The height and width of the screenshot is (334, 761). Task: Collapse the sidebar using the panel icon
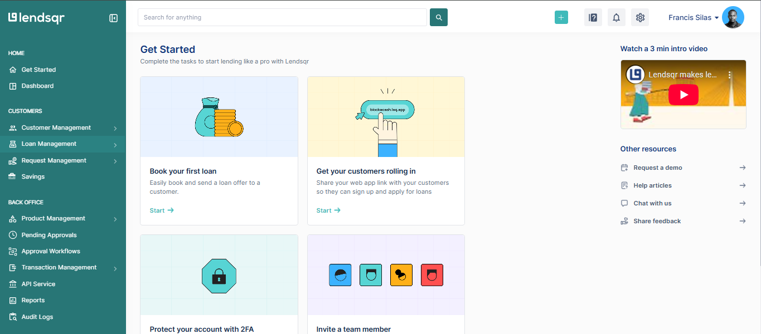click(x=114, y=18)
